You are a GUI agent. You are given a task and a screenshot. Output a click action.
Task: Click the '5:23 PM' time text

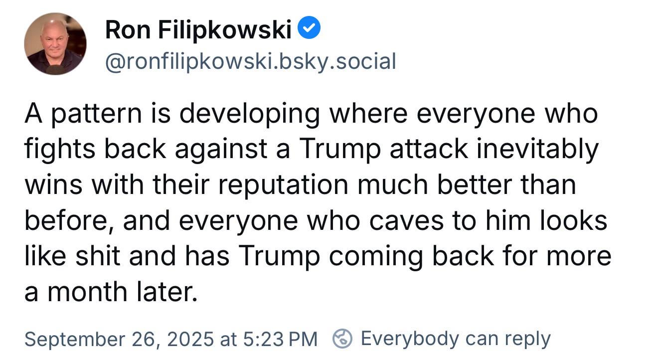pos(280,339)
